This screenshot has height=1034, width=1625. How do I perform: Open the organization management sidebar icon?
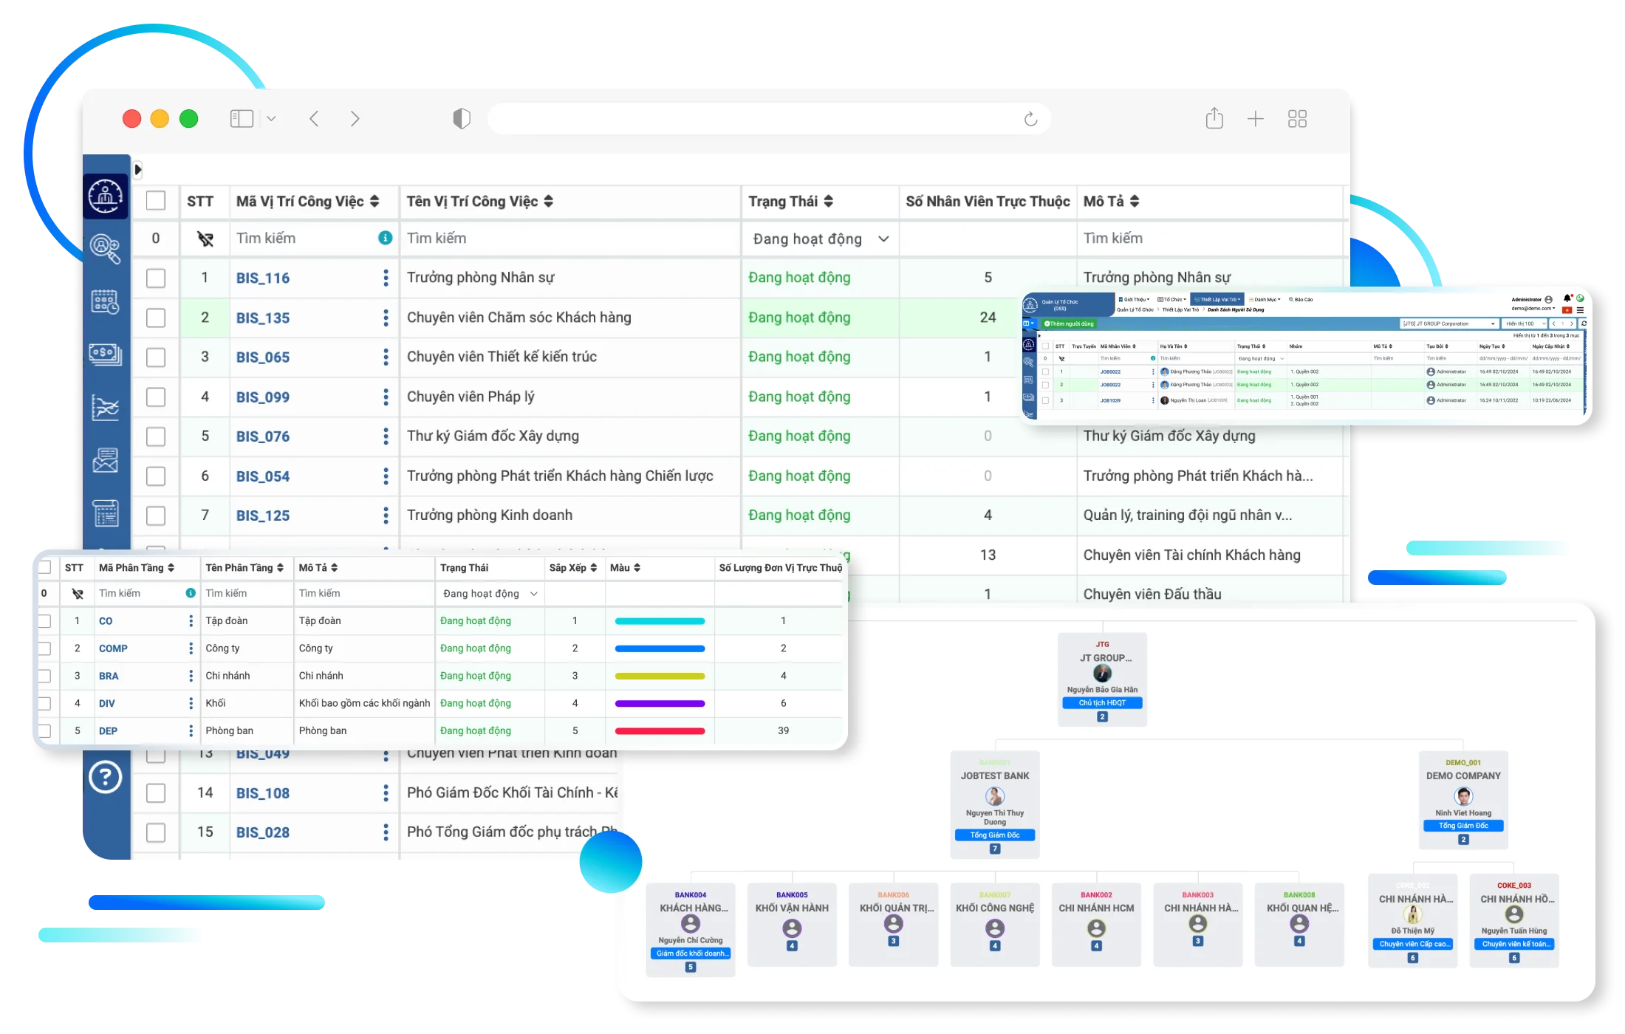click(x=106, y=196)
